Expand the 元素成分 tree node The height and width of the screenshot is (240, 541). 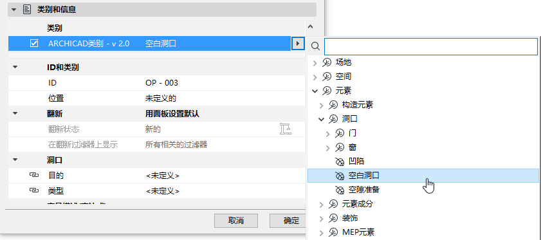pyautogui.click(x=321, y=205)
